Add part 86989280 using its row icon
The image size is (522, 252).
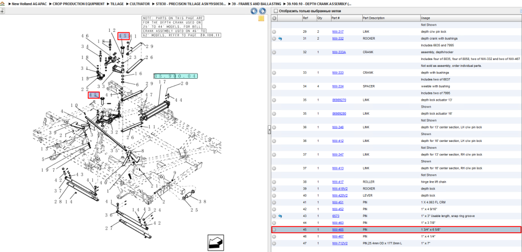coord(275,114)
